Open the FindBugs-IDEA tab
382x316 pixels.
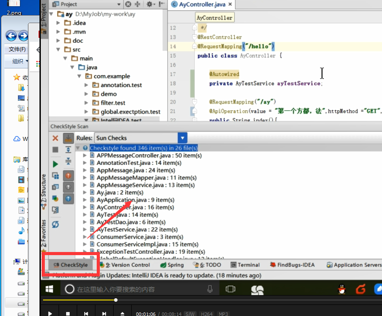tap(292, 265)
